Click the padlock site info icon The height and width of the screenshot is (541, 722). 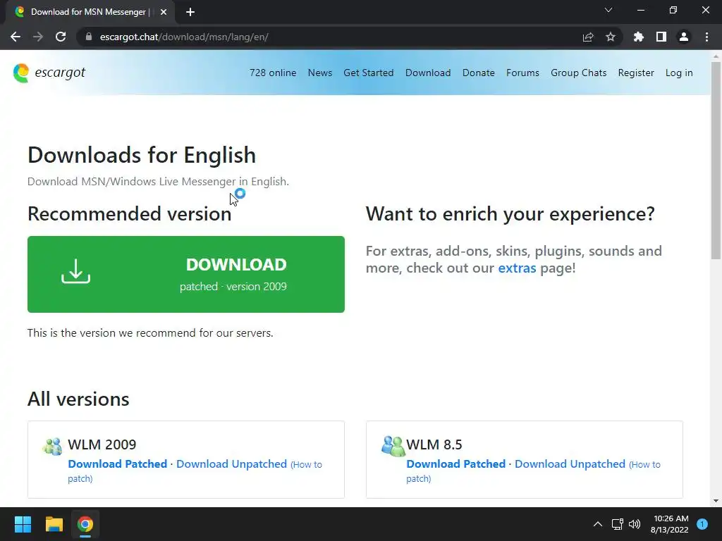pos(89,37)
